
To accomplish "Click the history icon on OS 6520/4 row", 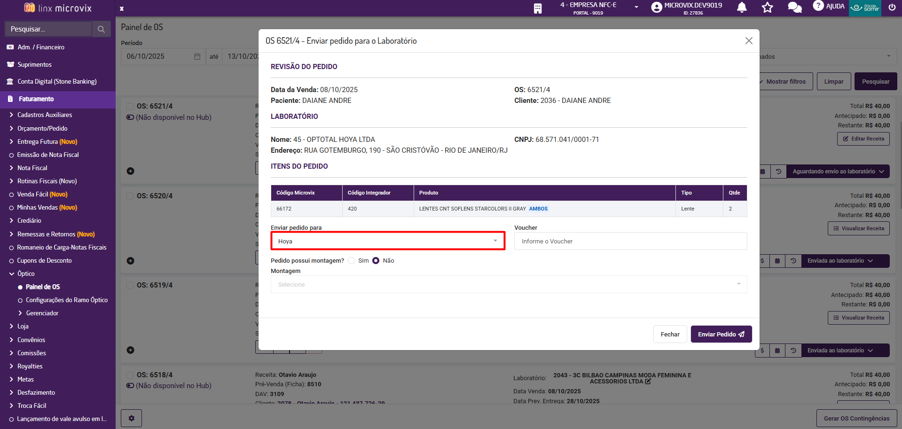I will tap(793, 261).
